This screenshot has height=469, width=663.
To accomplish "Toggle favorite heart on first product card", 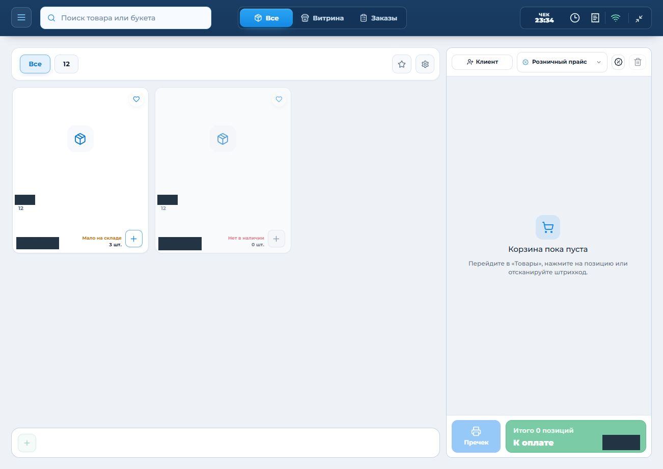I will [x=136, y=99].
